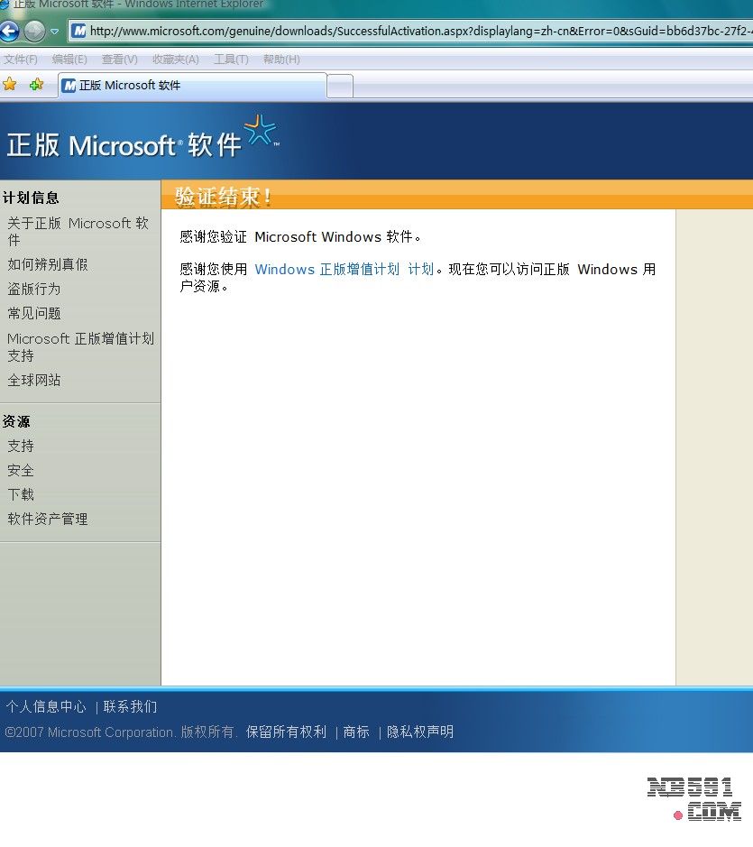Open the recent pages dropdown arrow

[55, 32]
